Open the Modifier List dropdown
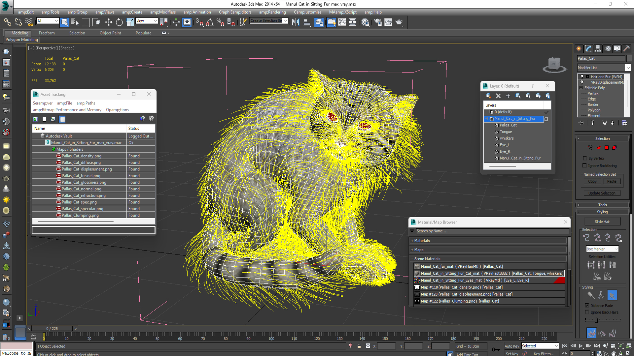The image size is (634, 356). click(628, 68)
